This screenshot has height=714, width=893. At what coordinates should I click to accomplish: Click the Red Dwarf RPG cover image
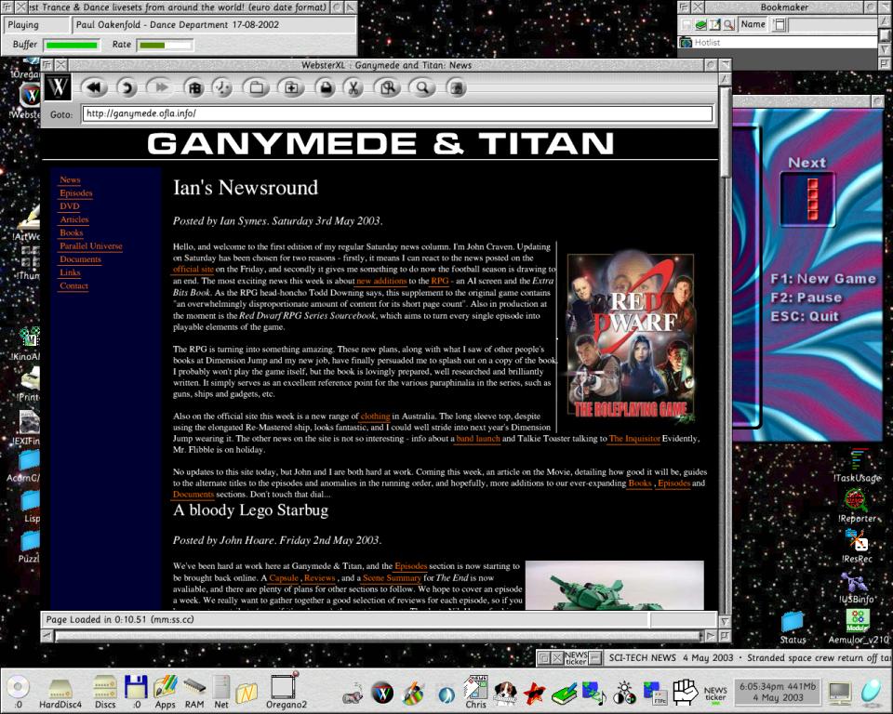pos(631,338)
